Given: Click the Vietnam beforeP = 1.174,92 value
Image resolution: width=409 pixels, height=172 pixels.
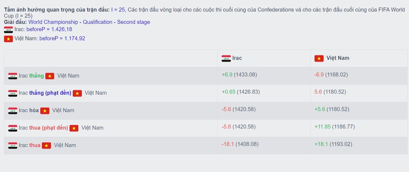Looking at the screenshot, I should [62, 38].
